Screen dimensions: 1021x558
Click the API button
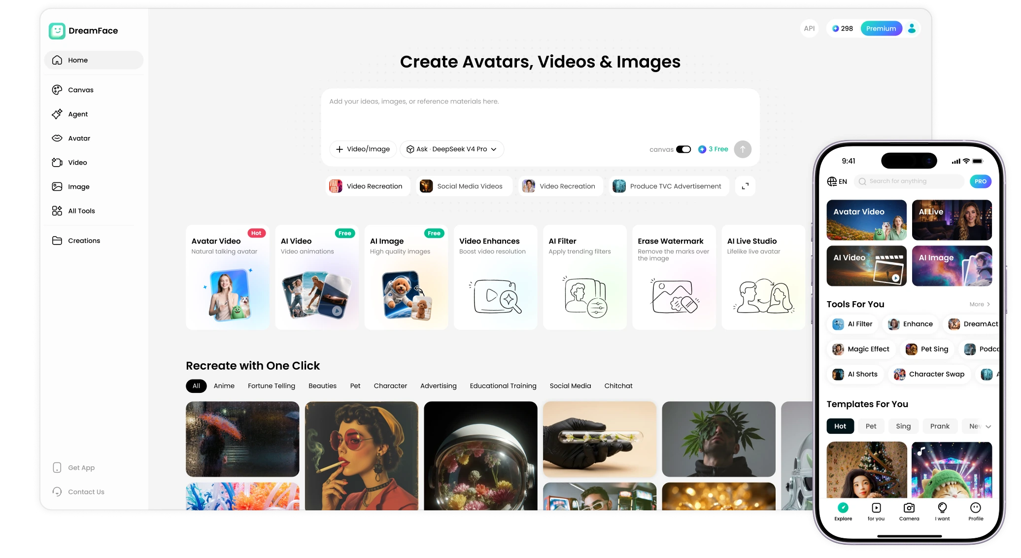click(x=809, y=29)
